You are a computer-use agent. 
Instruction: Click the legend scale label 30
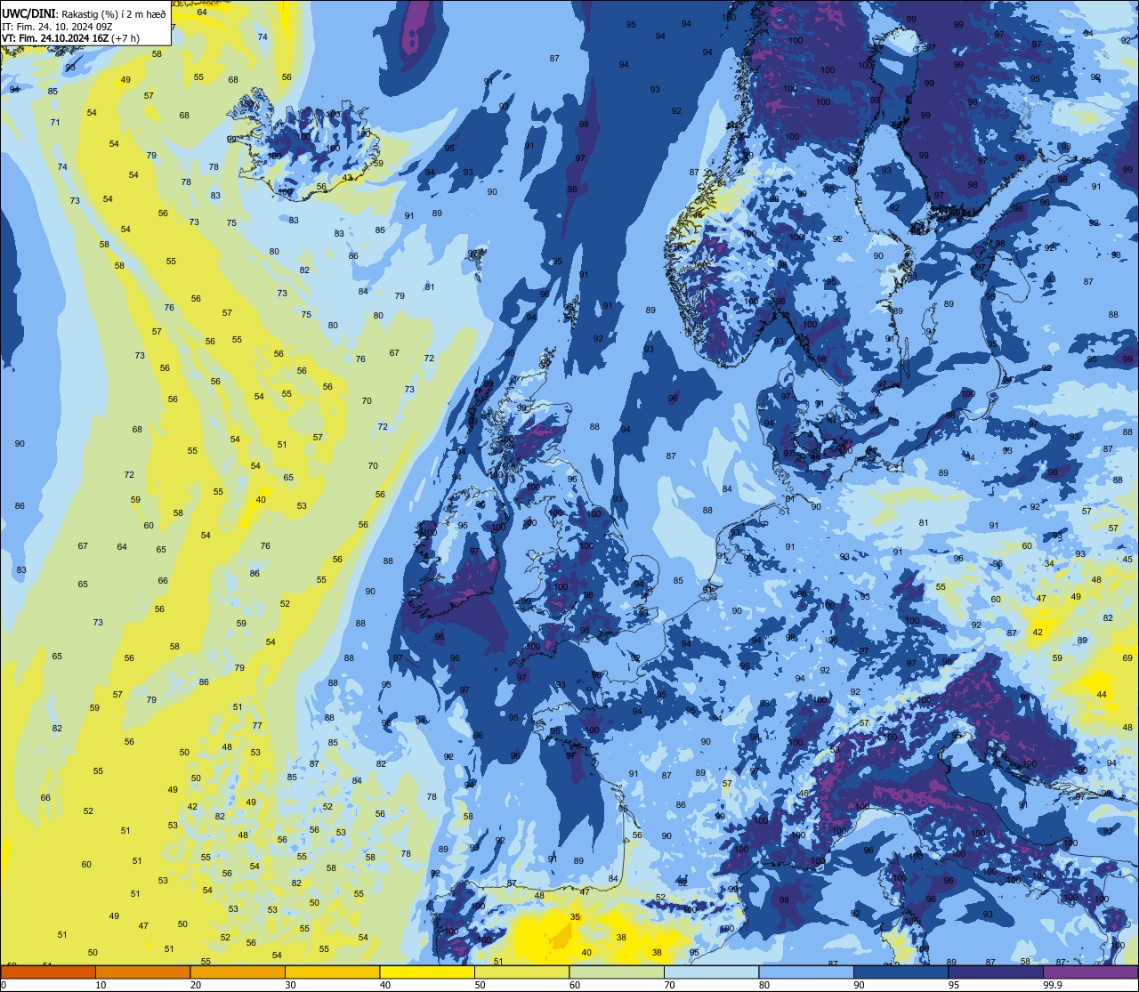(x=290, y=985)
